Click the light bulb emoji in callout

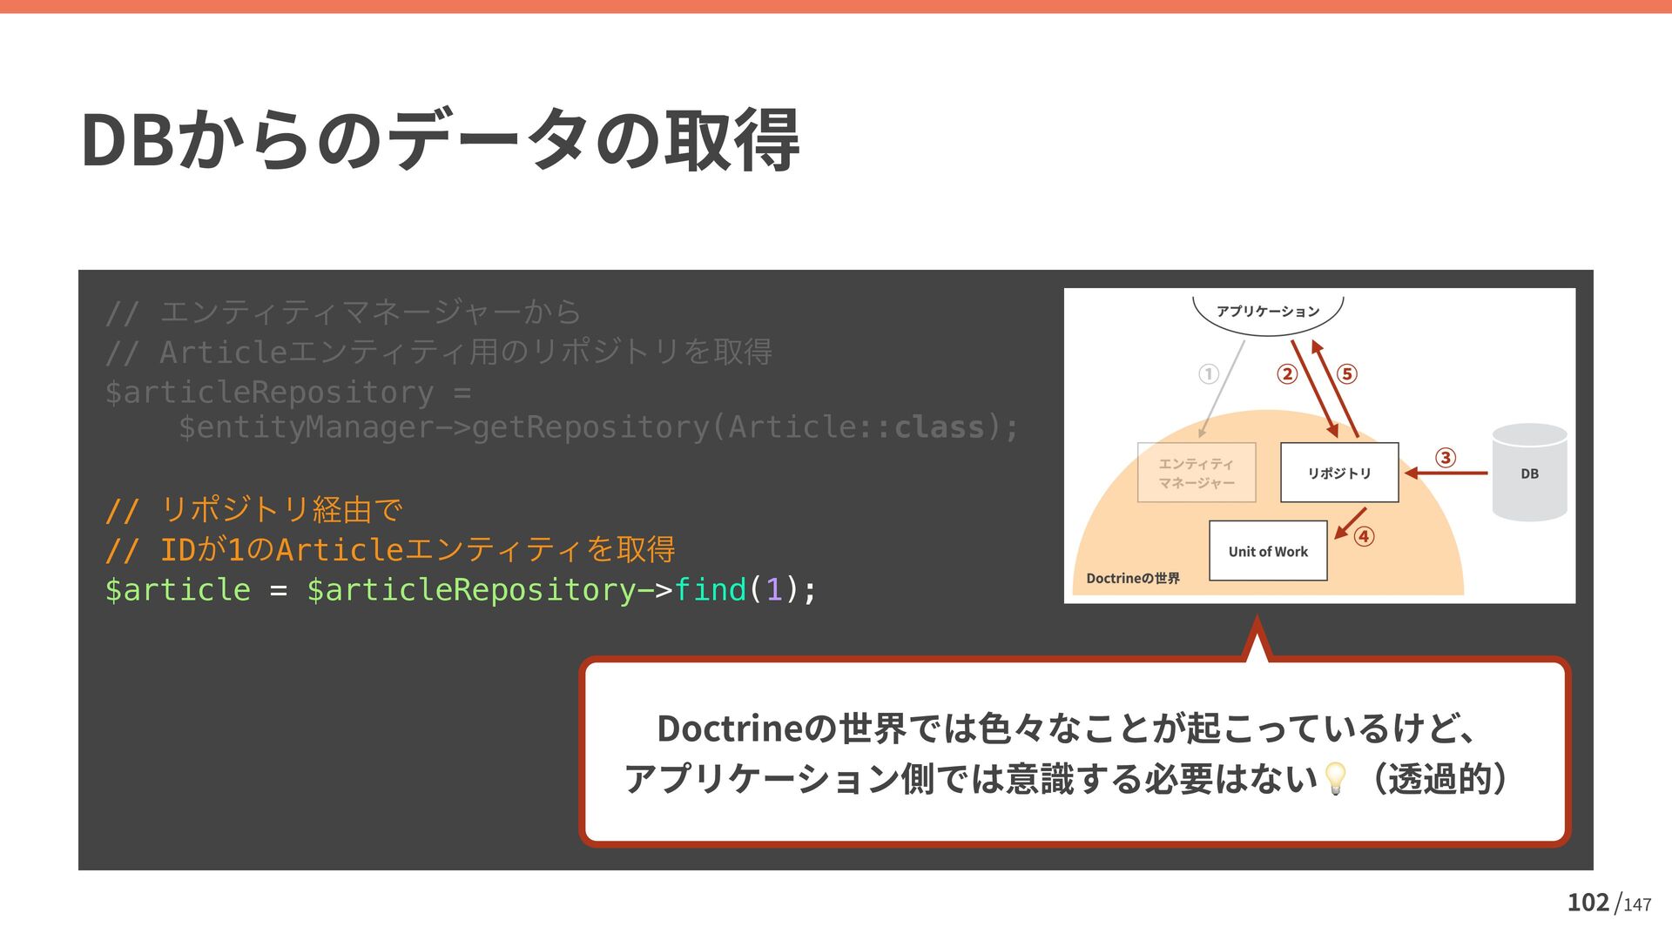click(x=1334, y=778)
